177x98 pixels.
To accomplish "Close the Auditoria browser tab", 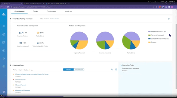I will pos(21,4).
